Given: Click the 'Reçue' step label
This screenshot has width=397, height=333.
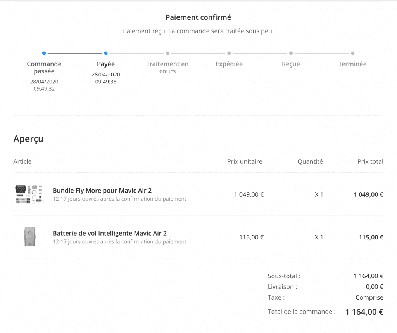Looking at the screenshot, I should click(x=291, y=64).
